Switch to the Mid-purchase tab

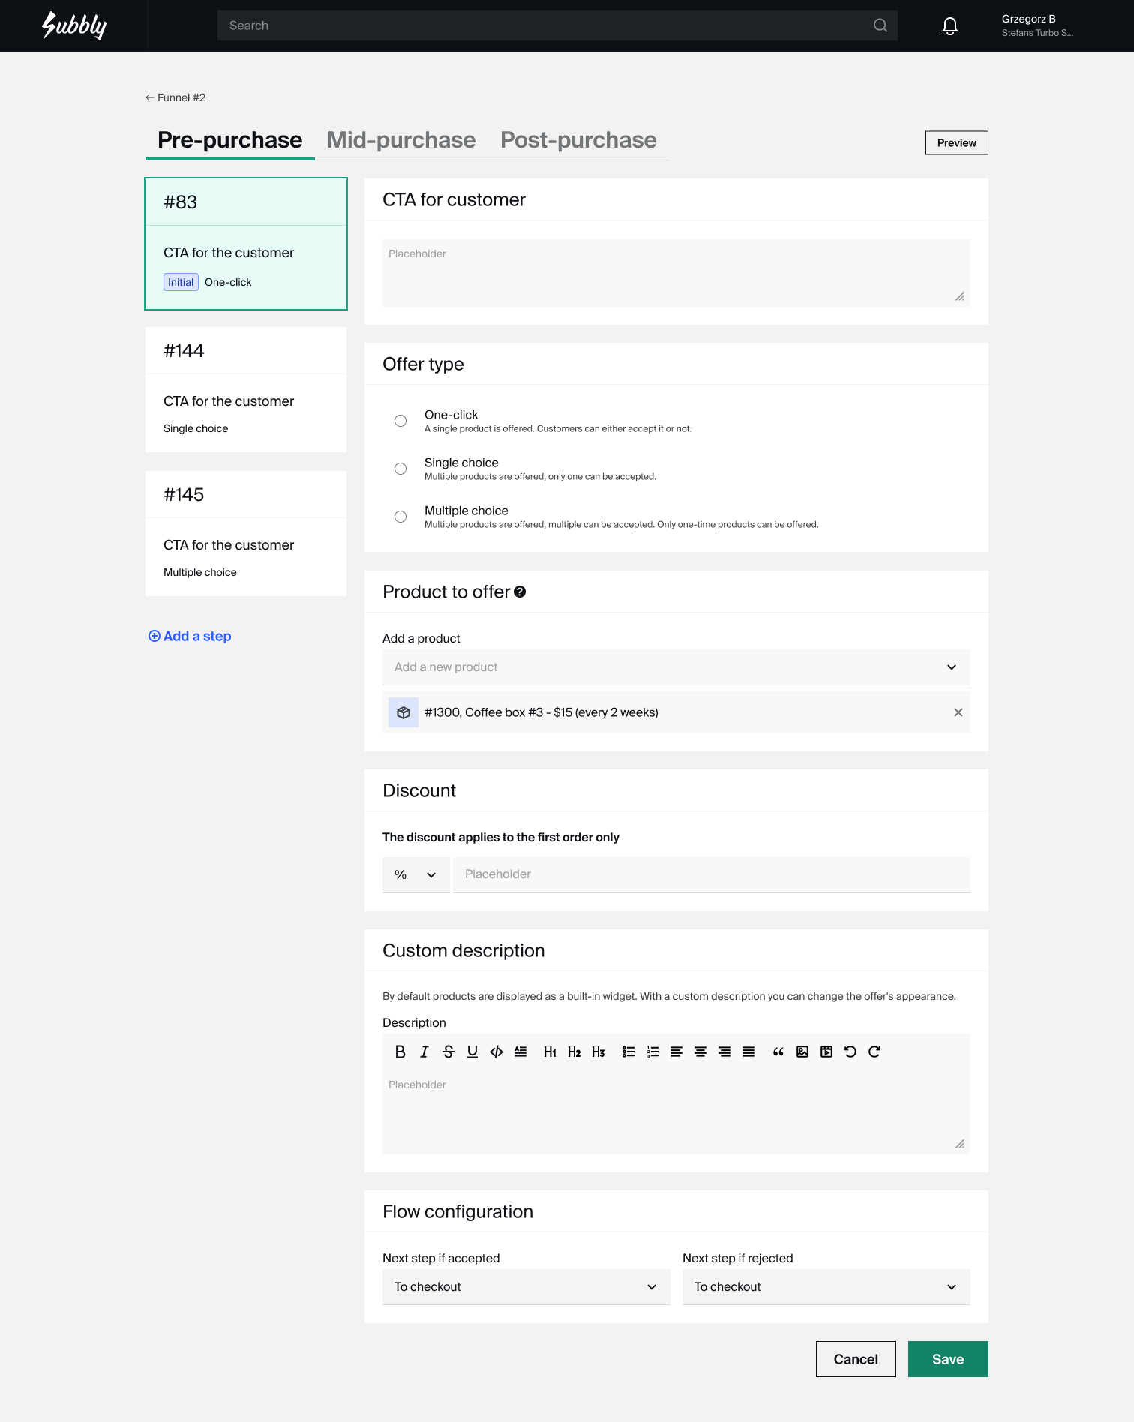tap(401, 140)
